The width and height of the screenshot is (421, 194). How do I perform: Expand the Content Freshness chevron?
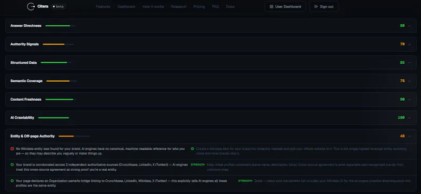coord(409,100)
